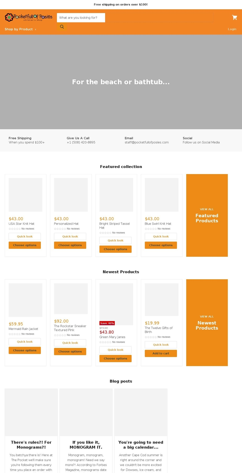Image resolution: width=242 pixels, height=473 pixels.
Task: Click the staff@pocketfullofposies.com email
Action: click(x=147, y=142)
